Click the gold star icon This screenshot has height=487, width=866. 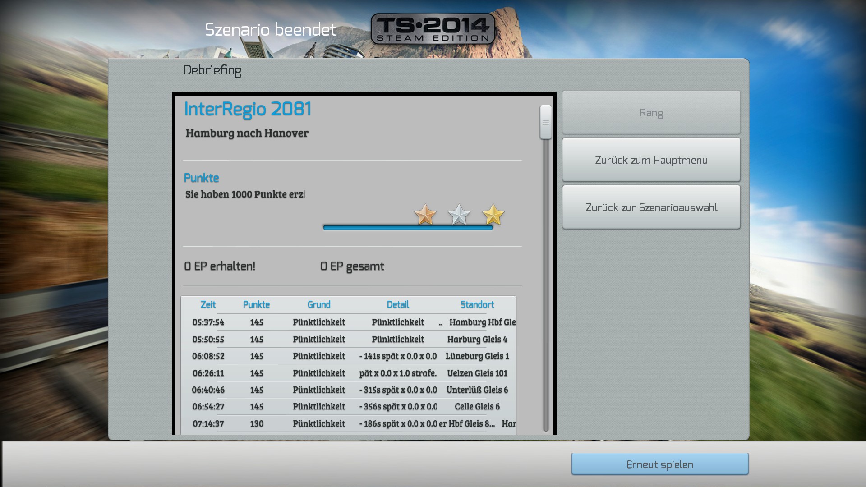493,215
